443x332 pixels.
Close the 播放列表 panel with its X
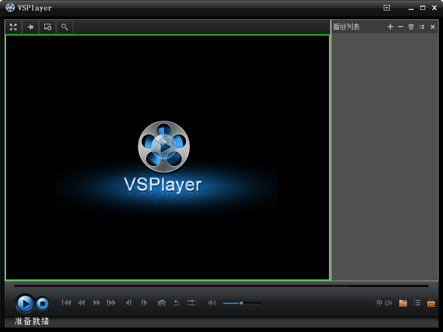[x=432, y=27]
